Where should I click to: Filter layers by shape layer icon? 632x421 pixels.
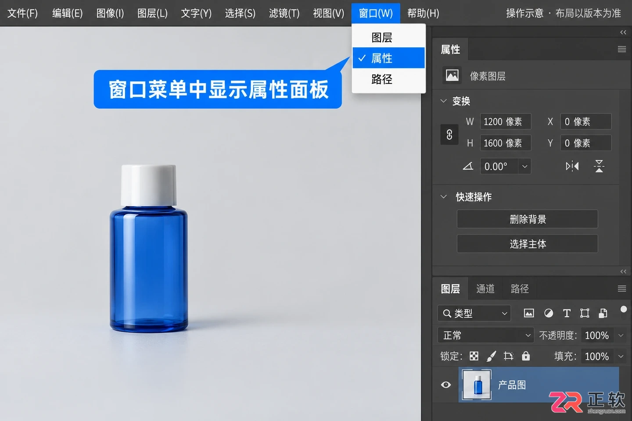click(x=585, y=313)
